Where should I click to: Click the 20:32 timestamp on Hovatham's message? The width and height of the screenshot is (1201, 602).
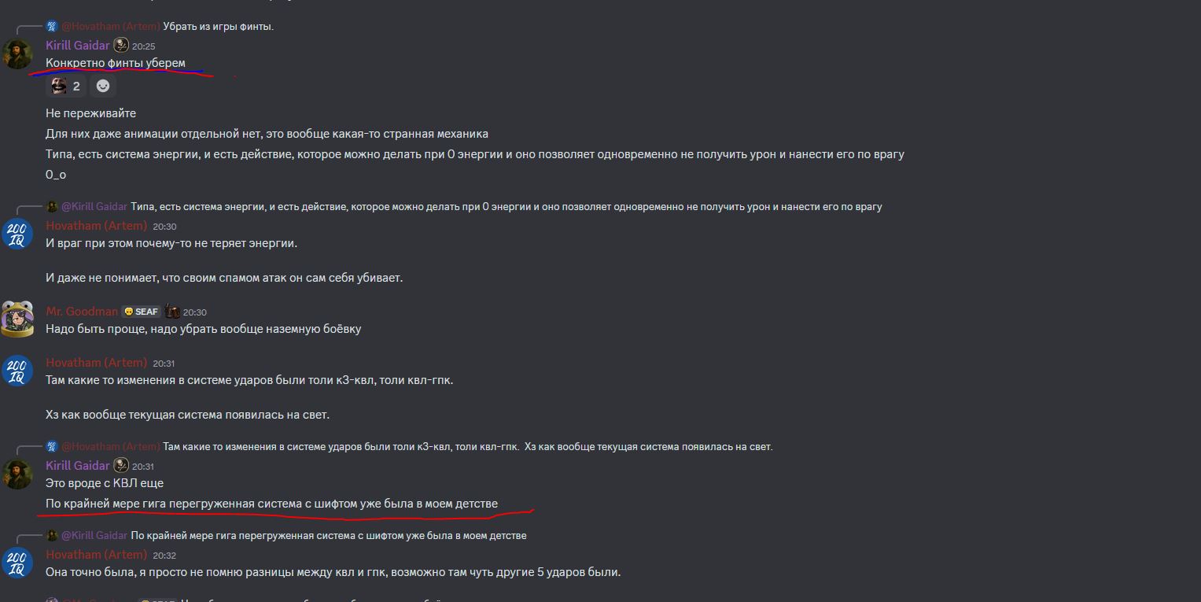[x=164, y=556]
